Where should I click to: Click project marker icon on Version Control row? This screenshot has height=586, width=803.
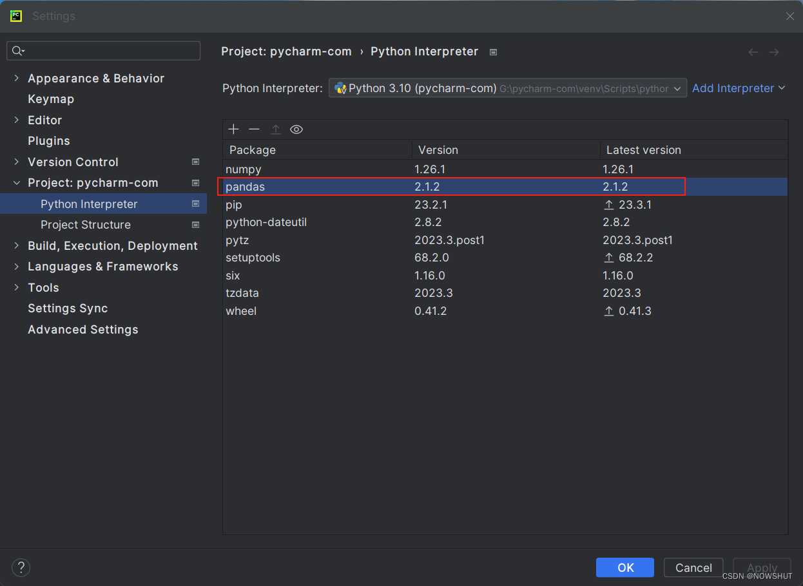coord(195,162)
